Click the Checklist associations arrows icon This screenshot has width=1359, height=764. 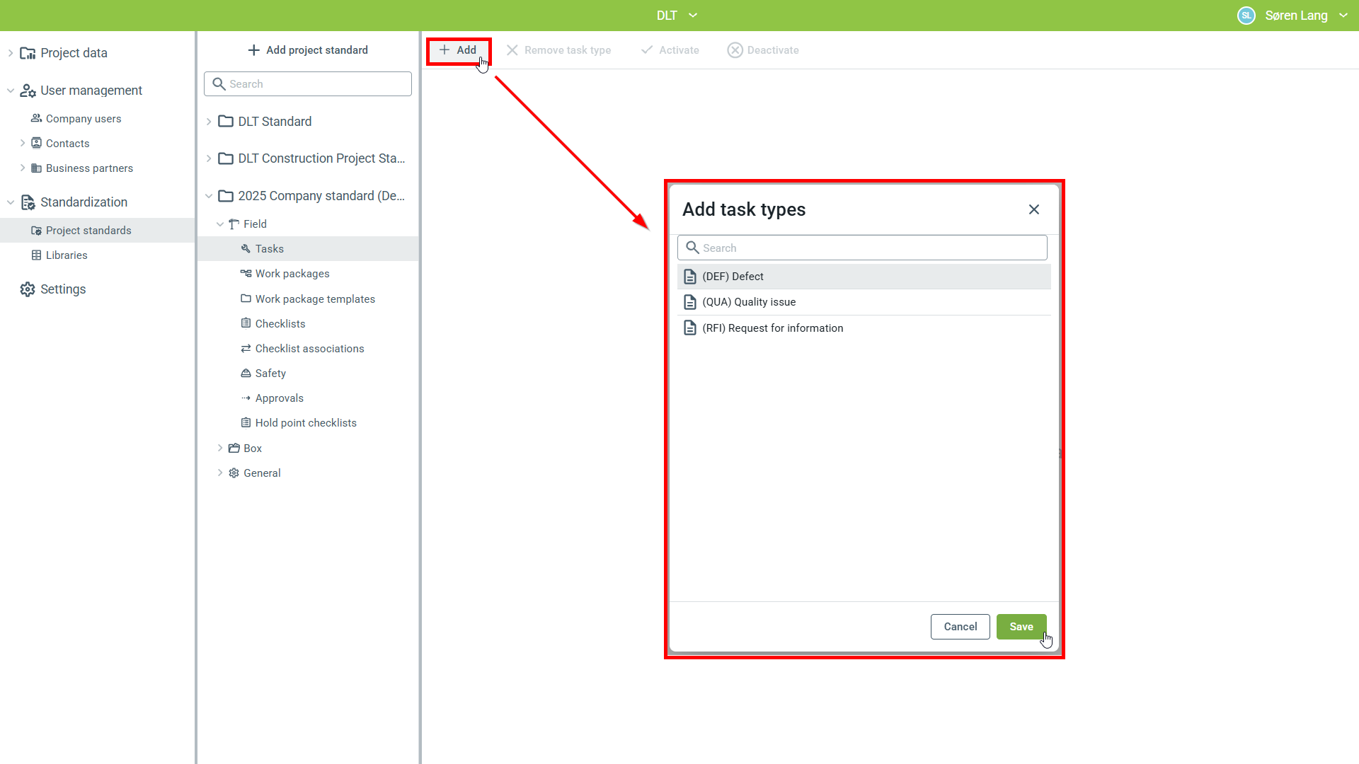pos(246,349)
